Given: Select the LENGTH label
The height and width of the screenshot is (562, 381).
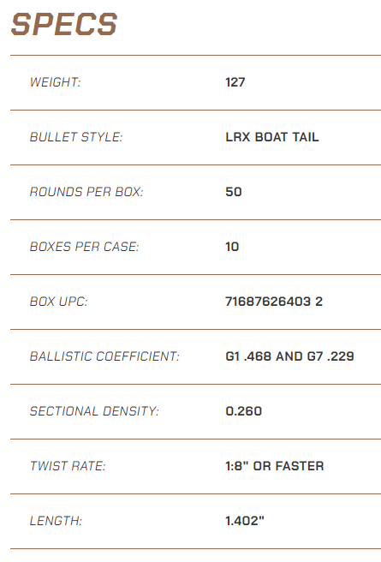Looking at the screenshot, I should (56, 521).
